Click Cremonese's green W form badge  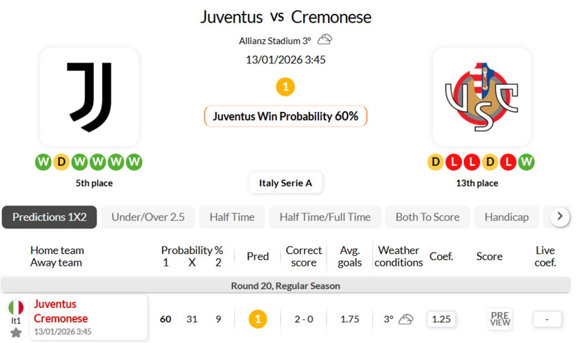(526, 162)
